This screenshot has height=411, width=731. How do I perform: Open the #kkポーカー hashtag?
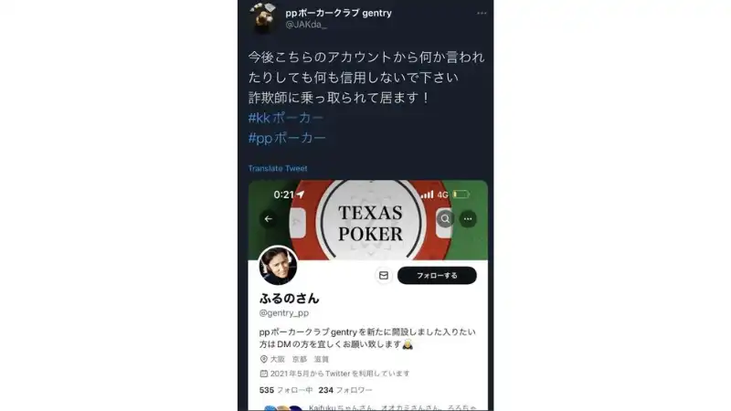286,118
